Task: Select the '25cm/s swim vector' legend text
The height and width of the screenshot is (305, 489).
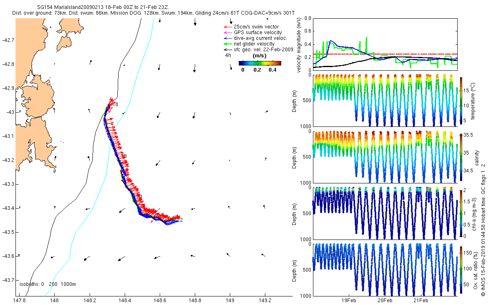Action: coord(256,27)
